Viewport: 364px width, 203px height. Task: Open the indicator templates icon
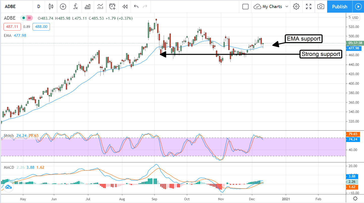[x=100, y=7]
